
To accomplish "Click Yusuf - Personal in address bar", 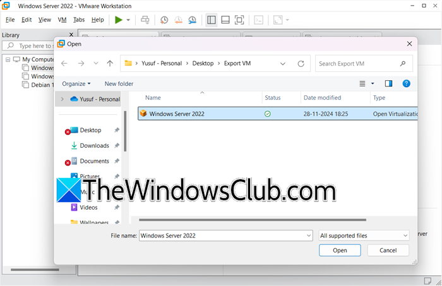I will tap(162, 63).
